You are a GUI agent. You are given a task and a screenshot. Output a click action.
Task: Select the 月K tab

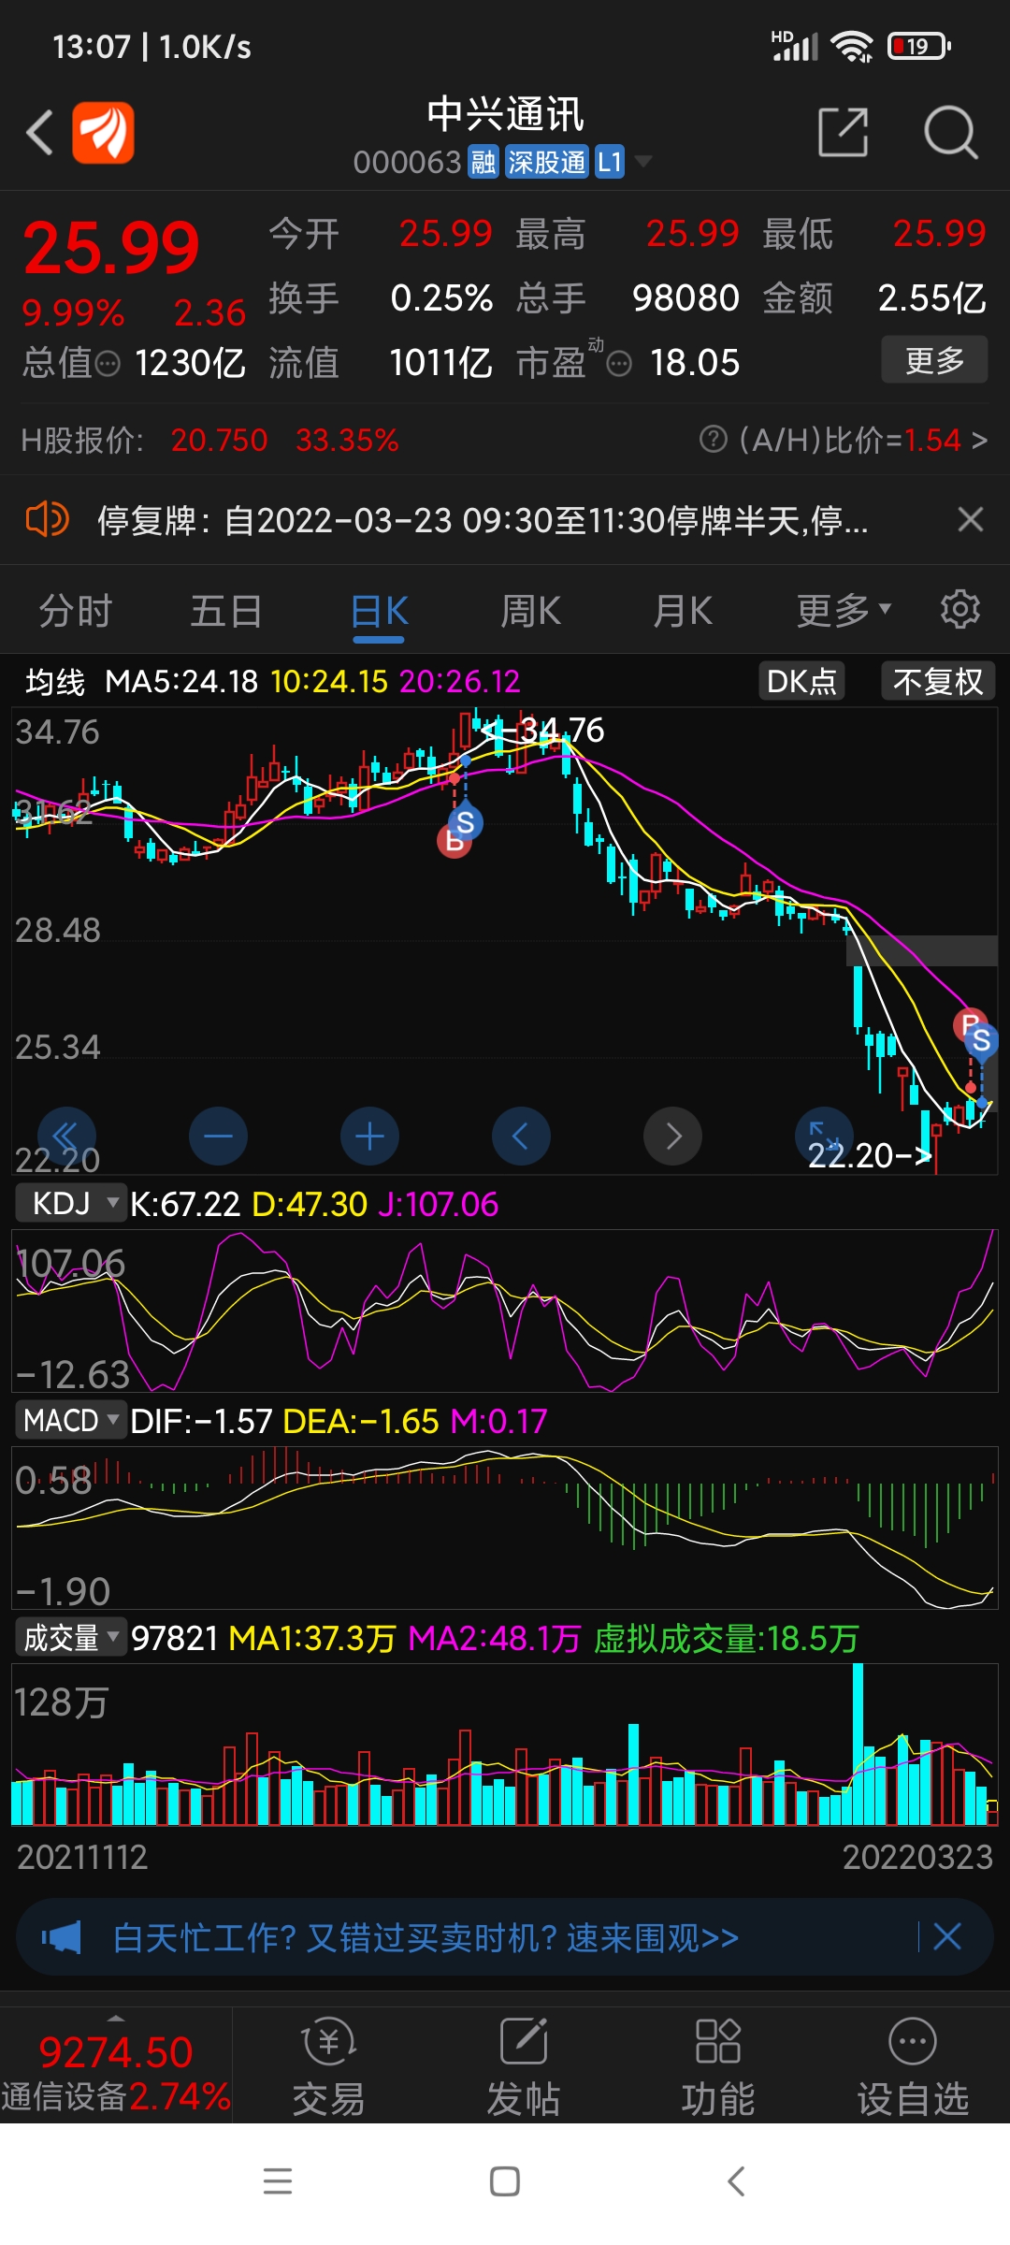click(x=683, y=611)
